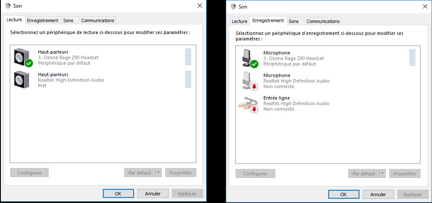Click Appliquer in the left window
The image size is (432, 203).
coord(187,193)
